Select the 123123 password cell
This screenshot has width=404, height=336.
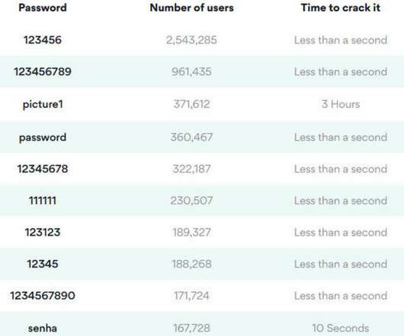(43, 232)
